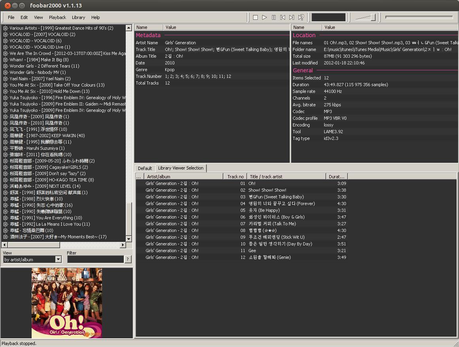459x347 pixels.
Task: Click the library tree scroll-down arrow
Action: (x=128, y=239)
